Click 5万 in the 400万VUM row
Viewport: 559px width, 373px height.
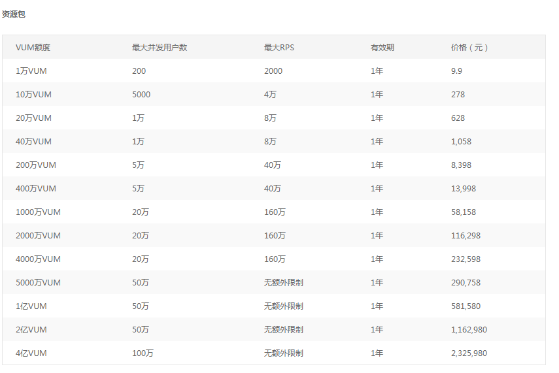pyautogui.click(x=138, y=188)
